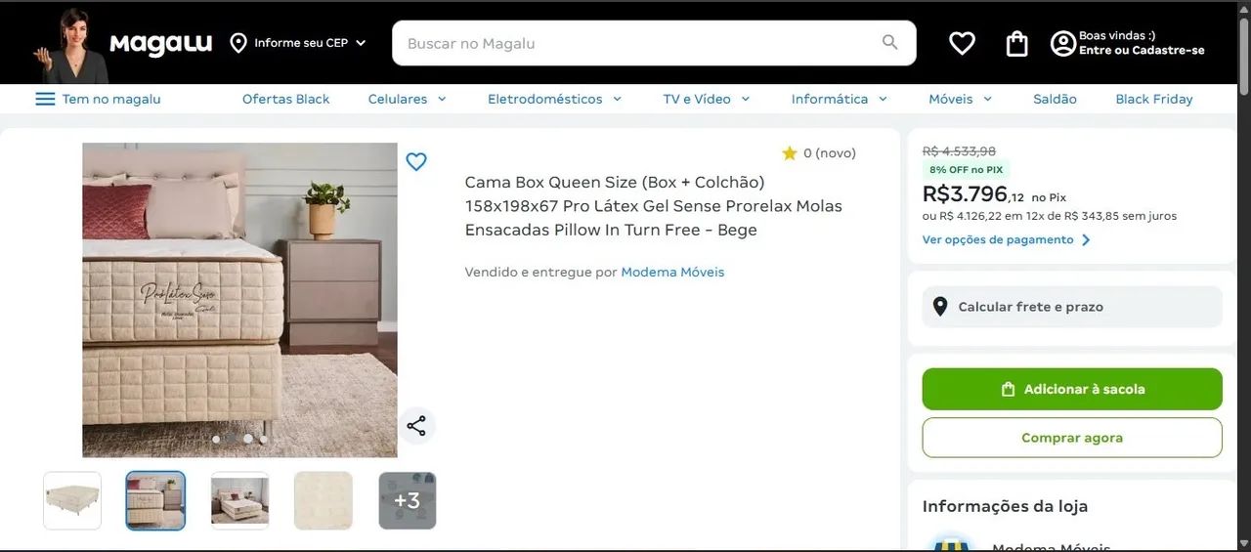Open the Saldão menu item

coord(1055,99)
